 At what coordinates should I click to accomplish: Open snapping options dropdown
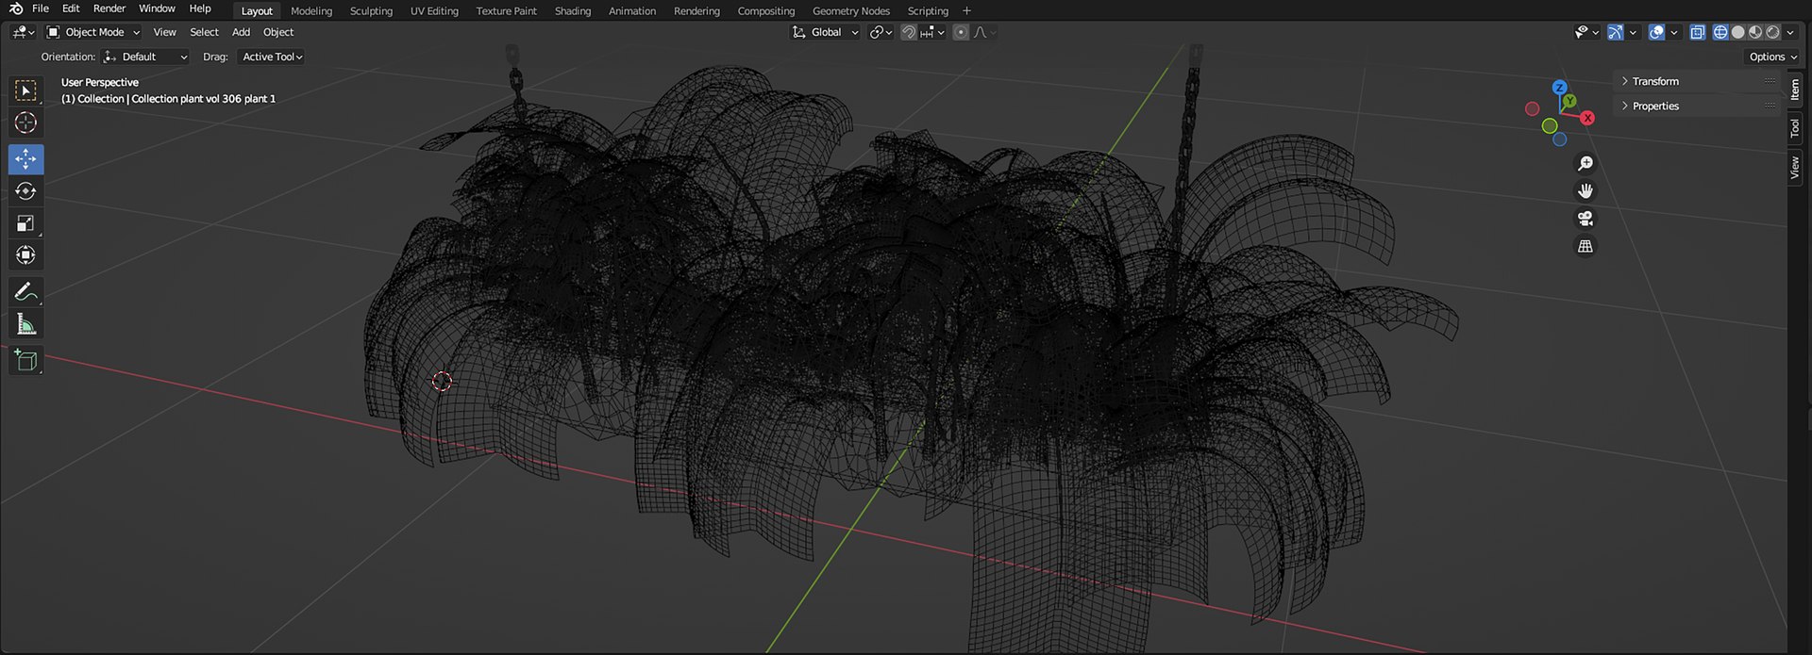click(932, 32)
